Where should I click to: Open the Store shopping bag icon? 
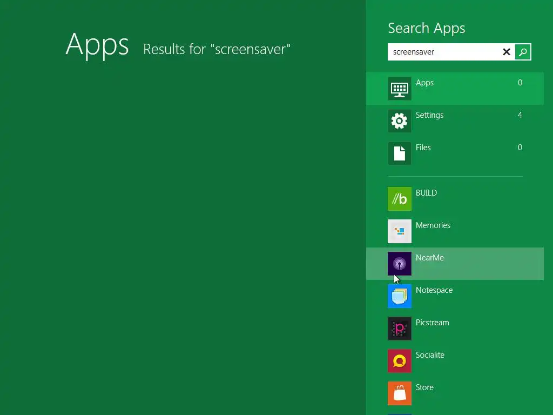point(399,393)
